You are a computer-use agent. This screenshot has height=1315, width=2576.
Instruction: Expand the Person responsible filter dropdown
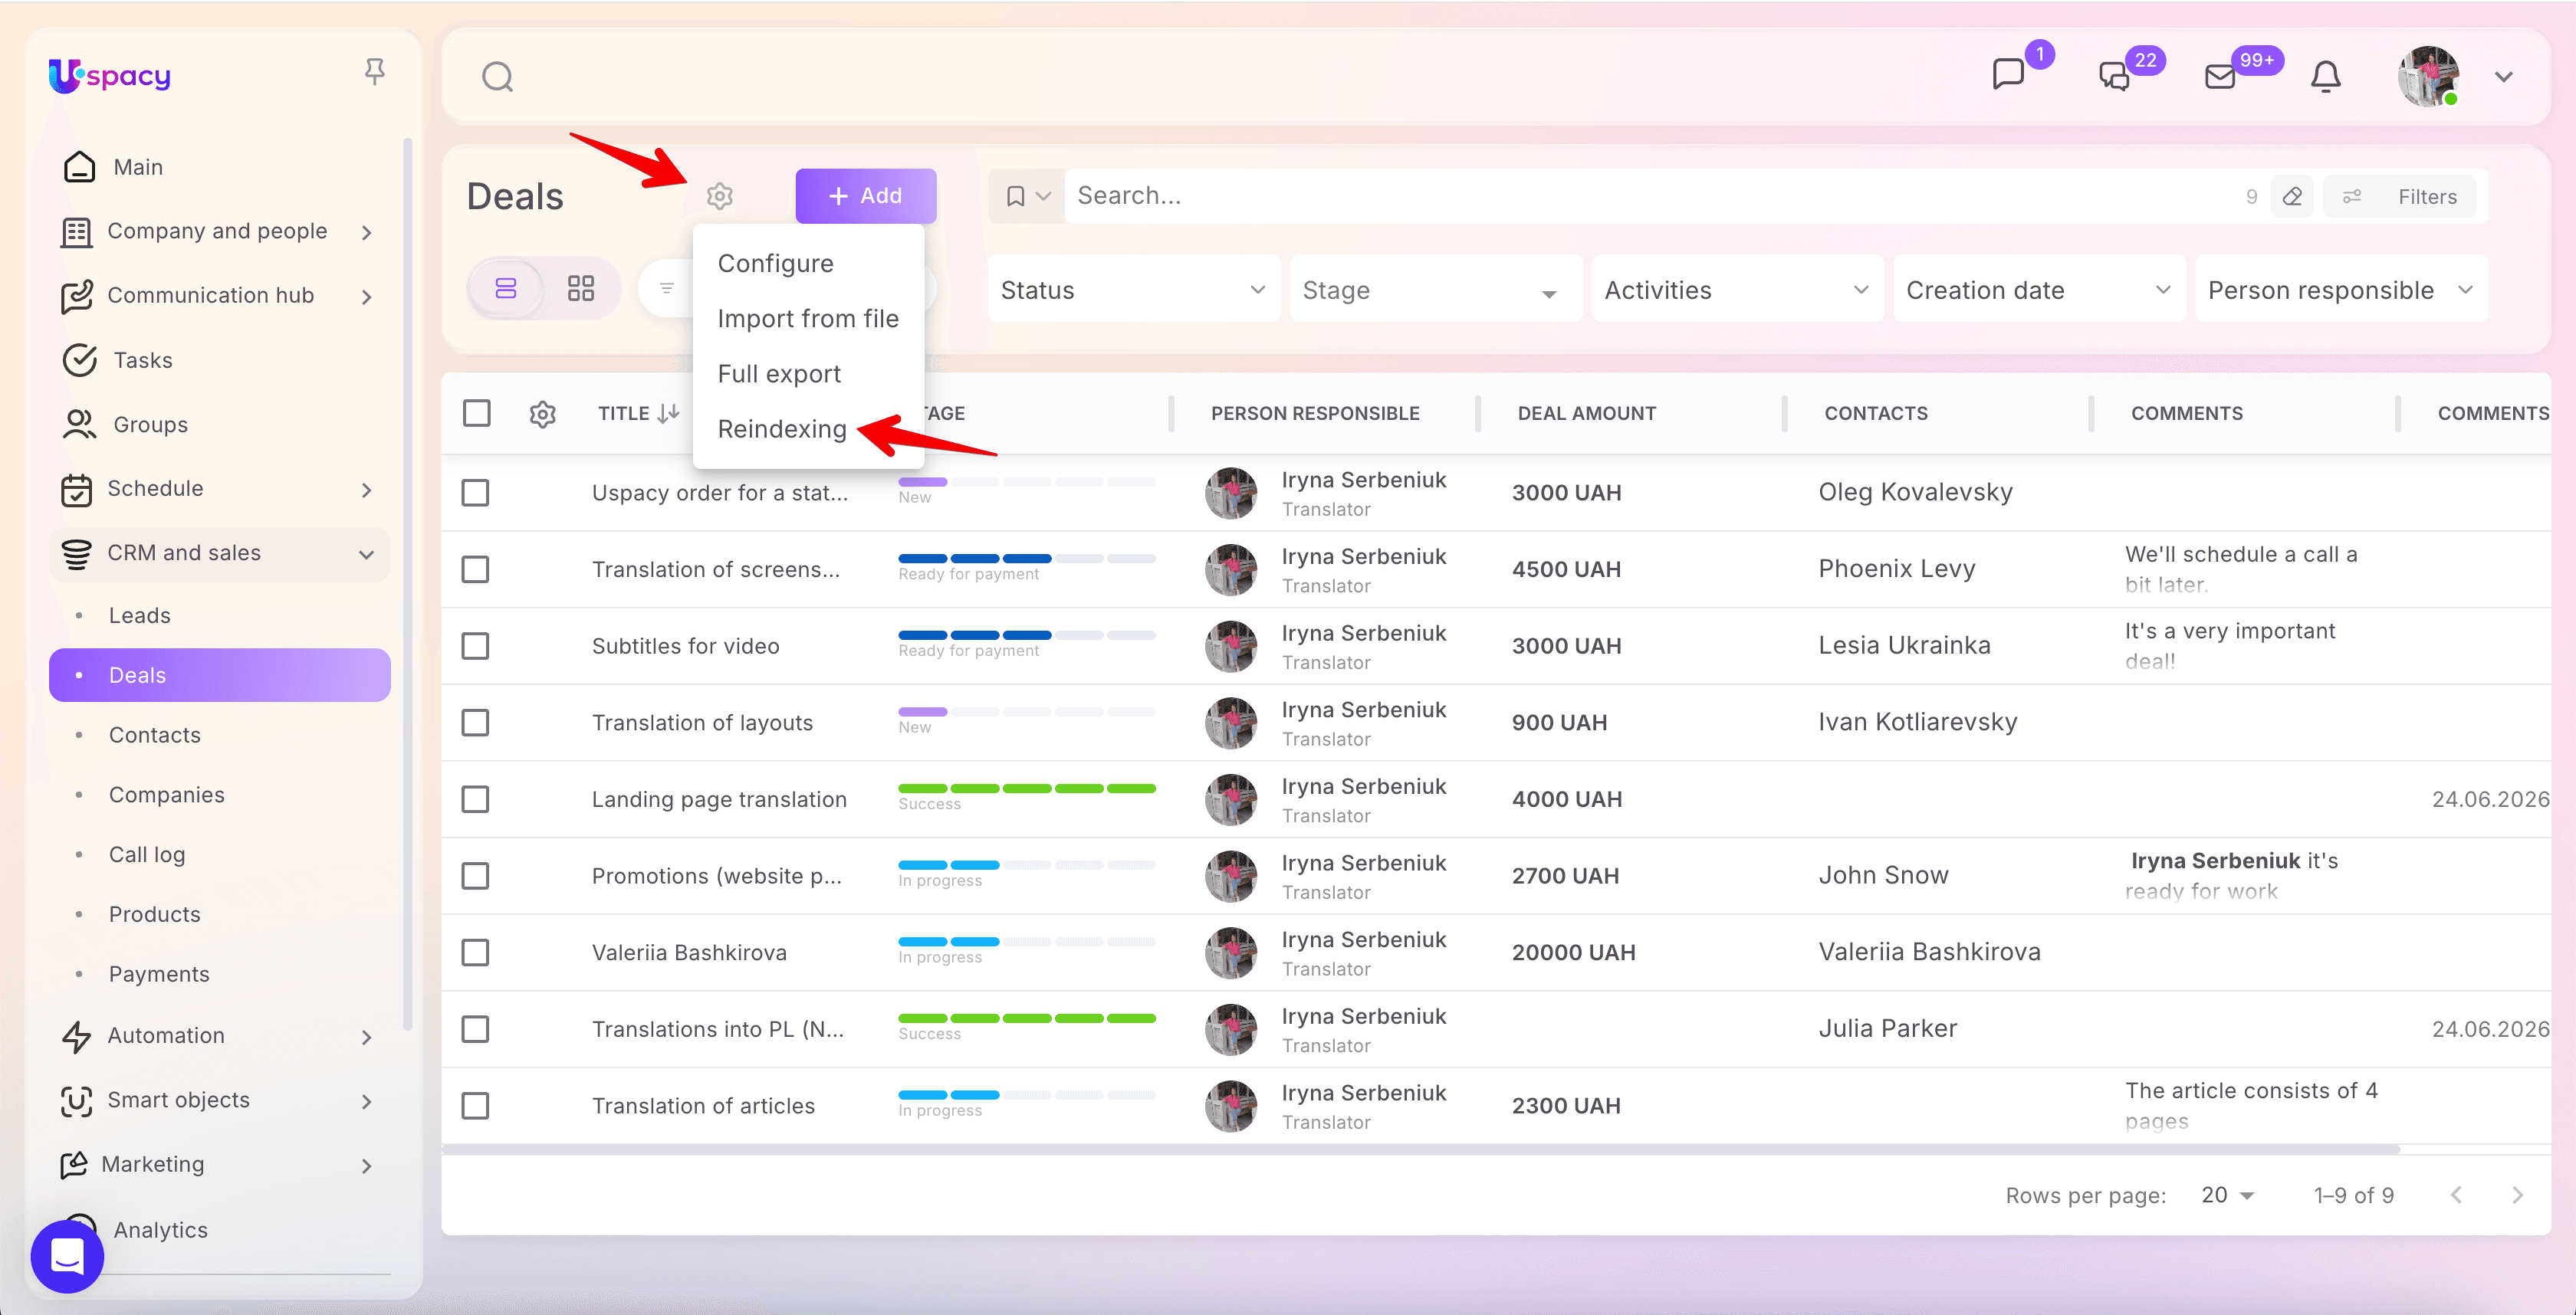(x=2340, y=290)
